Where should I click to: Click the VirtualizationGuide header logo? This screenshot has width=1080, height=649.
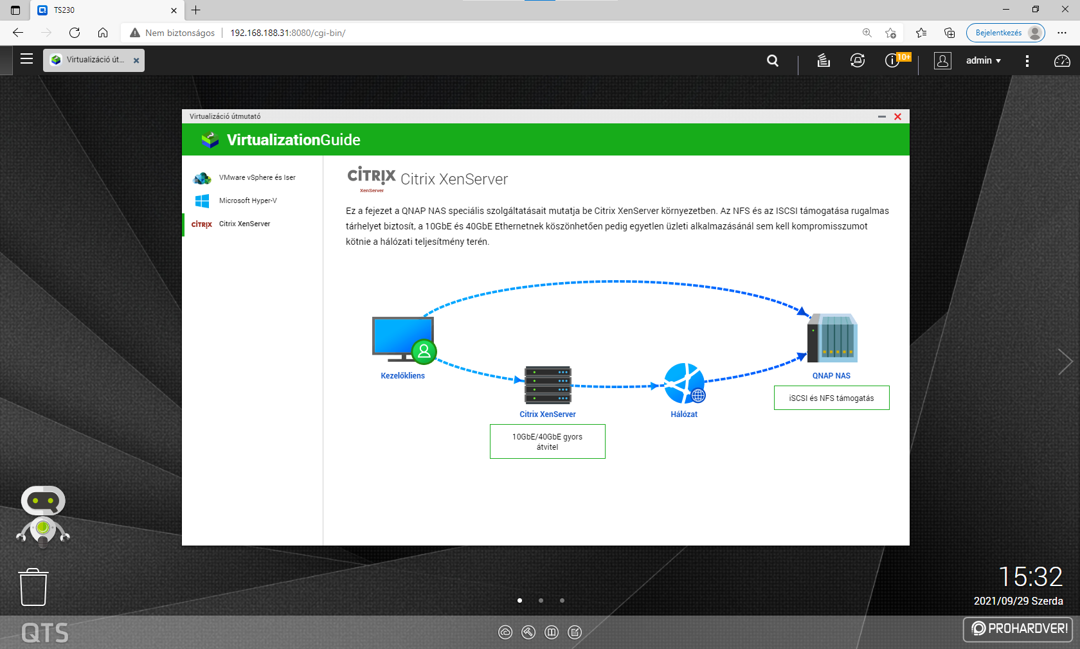pos(281,139)
